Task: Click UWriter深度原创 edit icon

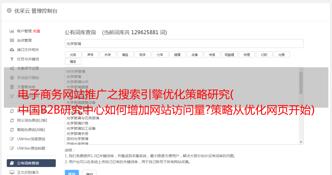Action: tap(12, 139)
